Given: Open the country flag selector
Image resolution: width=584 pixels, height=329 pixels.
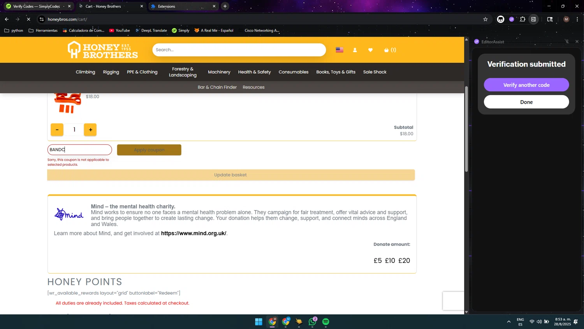Looking at the screenshot, I should (339, 50).
